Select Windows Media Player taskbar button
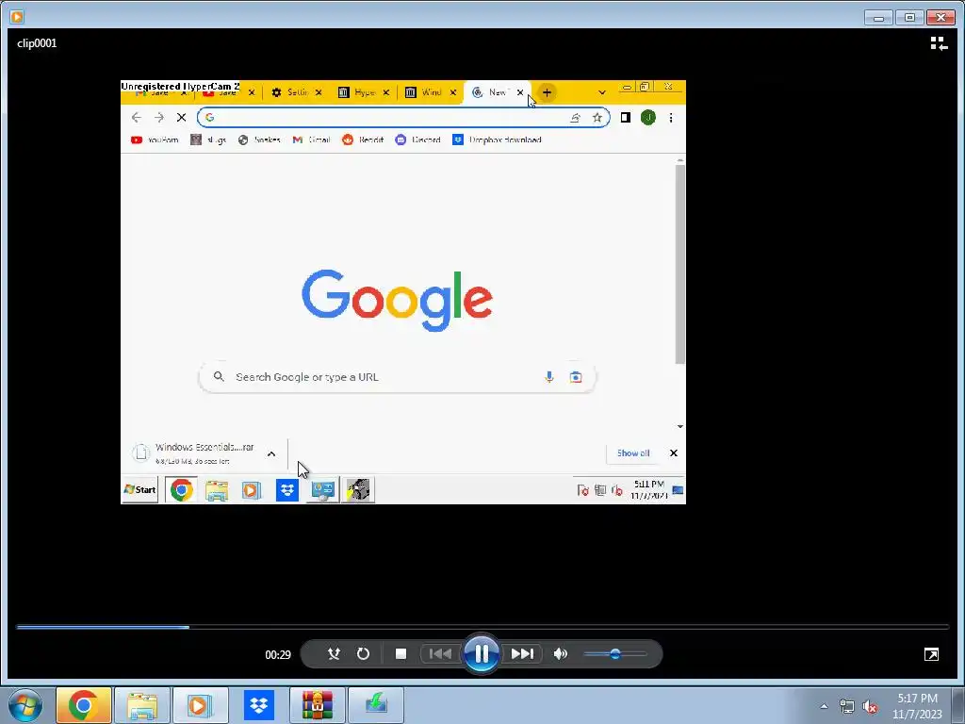Viewport: 965px width, 724px height. pyautogui.click(x=201, y=705)
